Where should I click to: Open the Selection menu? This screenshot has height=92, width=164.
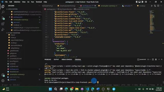tap(17, 2)
